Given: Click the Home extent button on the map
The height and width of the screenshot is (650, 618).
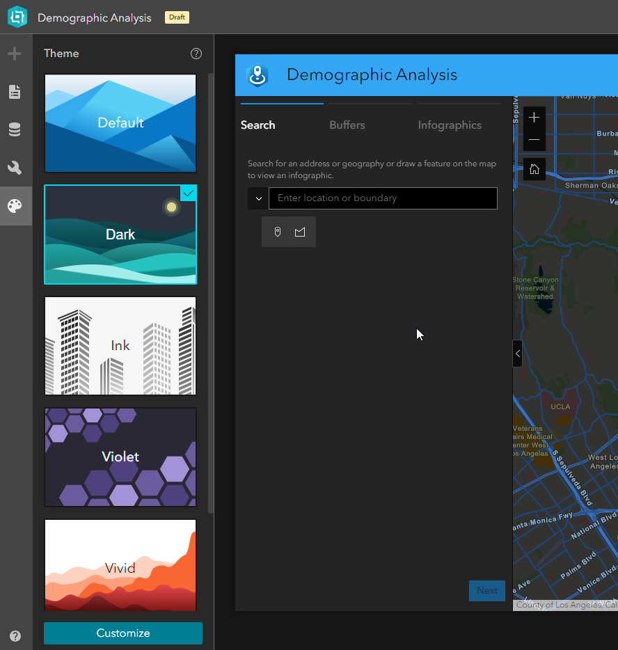Looking at the screenshot, I should pos(534,168).
